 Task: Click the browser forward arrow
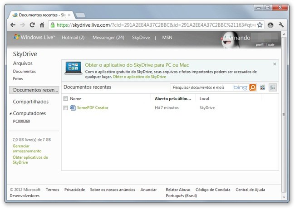(23, 25)
